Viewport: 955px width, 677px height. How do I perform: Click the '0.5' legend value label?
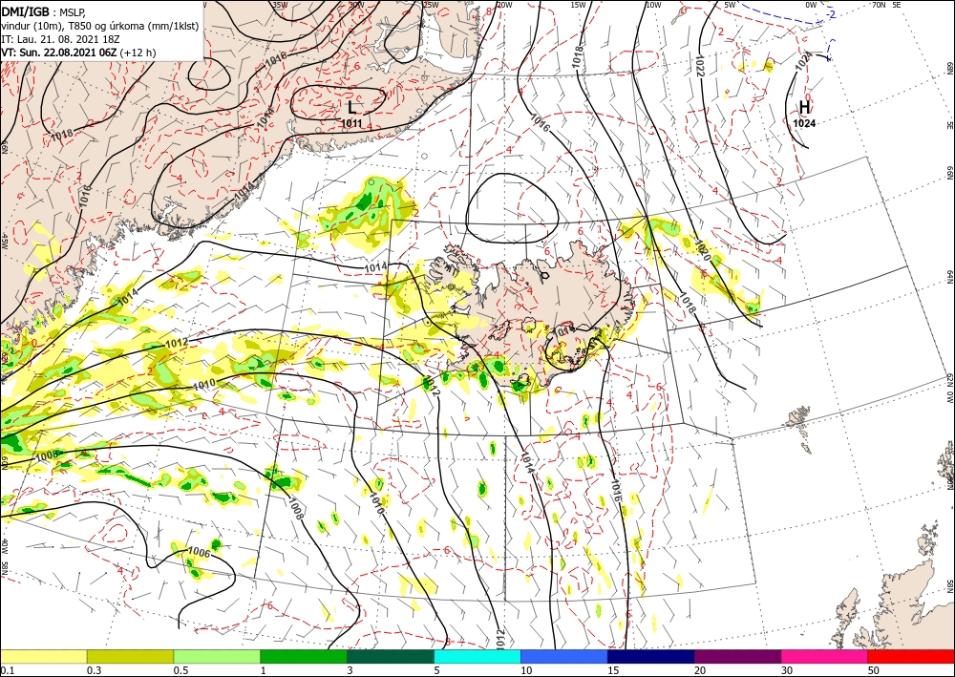180,670
